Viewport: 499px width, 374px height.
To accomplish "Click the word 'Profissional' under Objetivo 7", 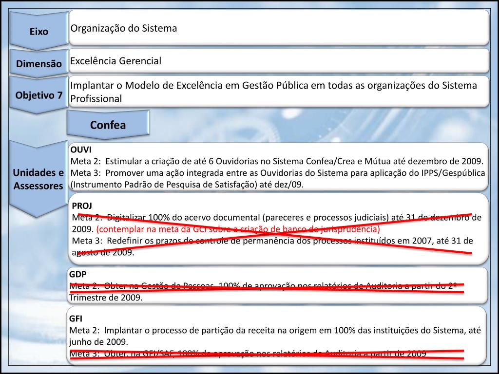I will click(x=96, y=98).
